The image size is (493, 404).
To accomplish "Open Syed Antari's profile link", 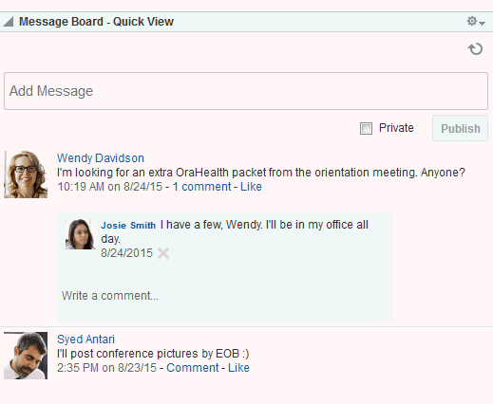I will click(x=85, y=339).
